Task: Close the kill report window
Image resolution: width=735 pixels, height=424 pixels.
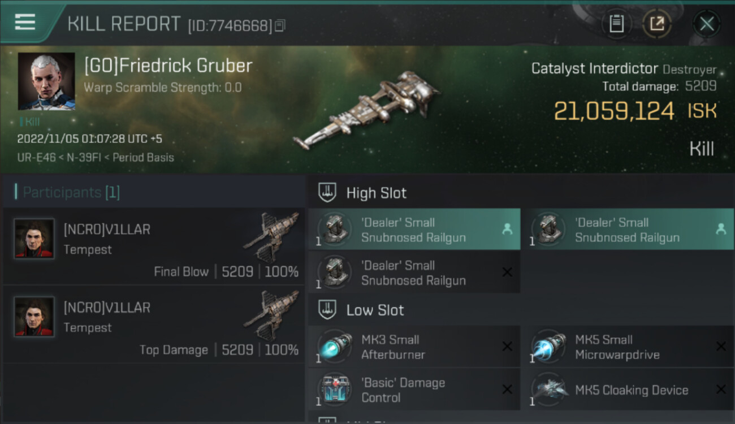Action: point(707,24)
